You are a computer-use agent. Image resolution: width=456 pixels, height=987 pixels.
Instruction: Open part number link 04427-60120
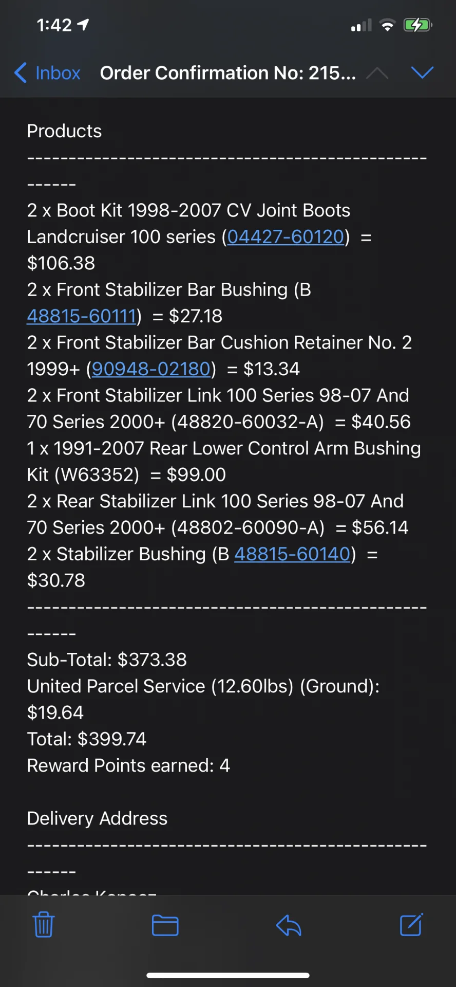(x=286, y=236)
